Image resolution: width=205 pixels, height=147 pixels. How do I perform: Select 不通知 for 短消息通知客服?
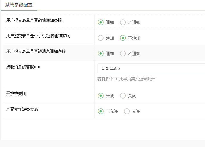click(x=123, y=54)
